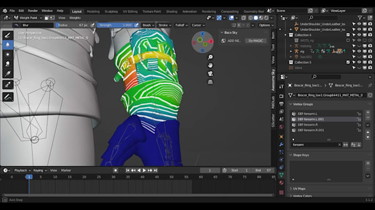Open the Texture properties tab
This screenshot has height=210, width=375.
281,192
